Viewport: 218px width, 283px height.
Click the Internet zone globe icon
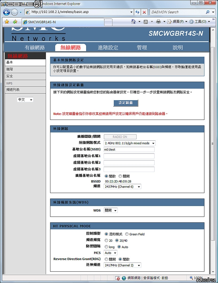pos(124,278)
